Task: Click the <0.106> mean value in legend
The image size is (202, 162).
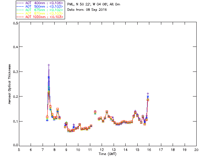Action: [x=56, y=3]
